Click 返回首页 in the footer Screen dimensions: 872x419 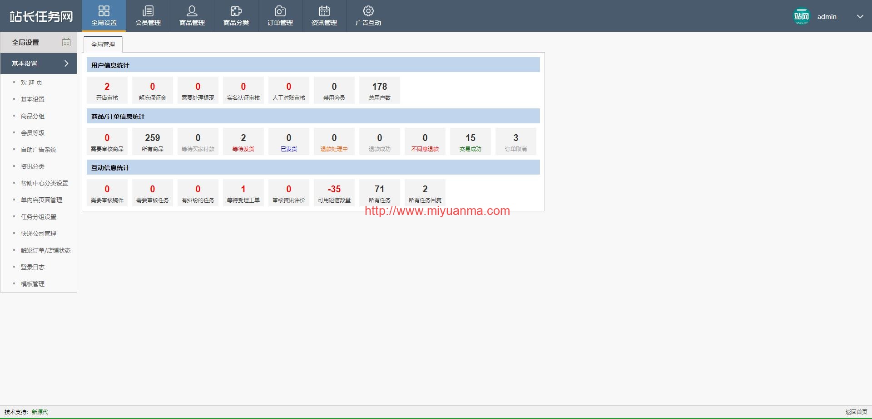(856, 412)
